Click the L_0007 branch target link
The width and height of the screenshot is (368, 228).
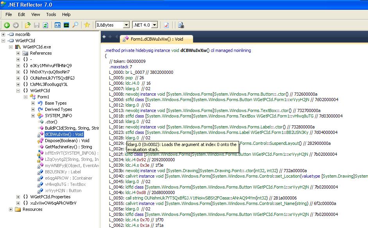(138, 72)
